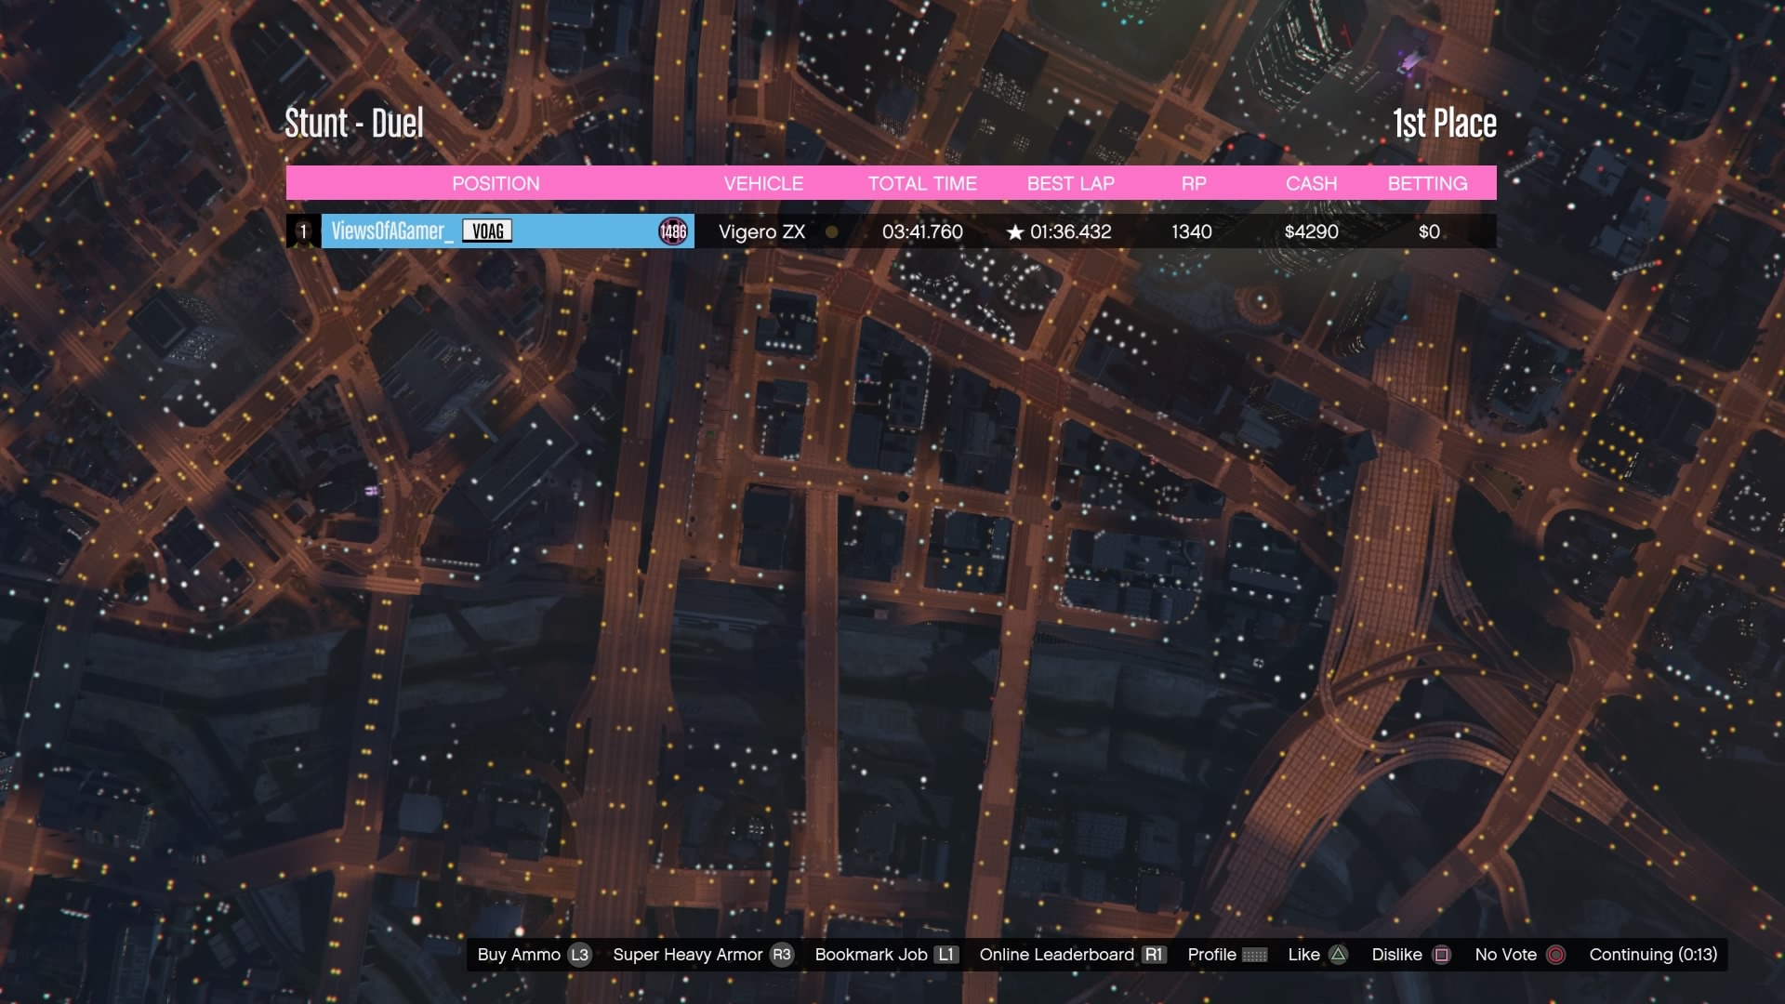Click the Vigero ZX vehicle name
The height and width of the screenshot is (1004, 1785).
click(762, 232)
